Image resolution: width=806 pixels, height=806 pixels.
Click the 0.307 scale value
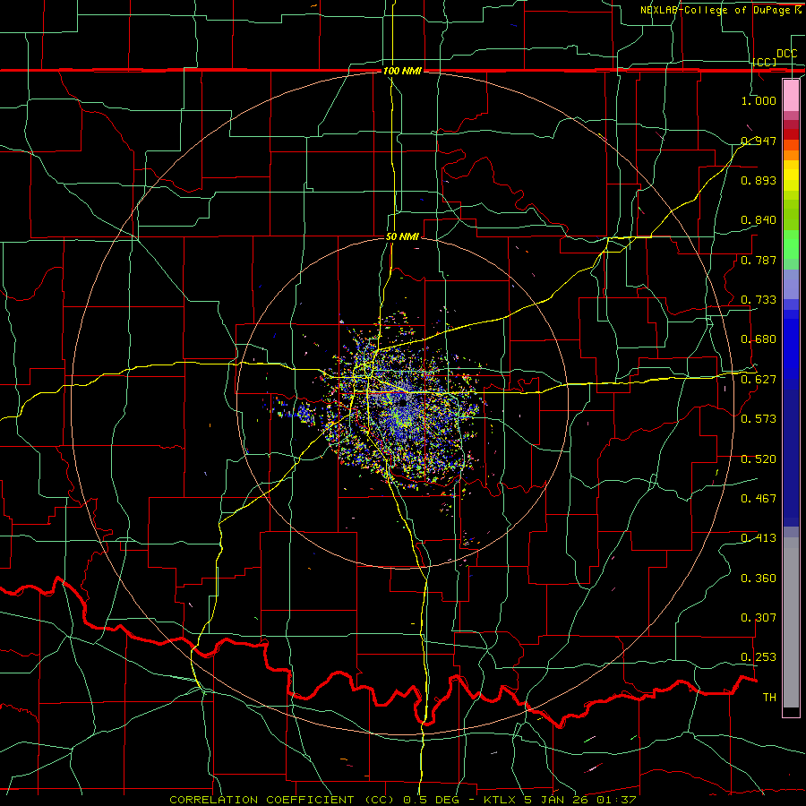[759, 617]
